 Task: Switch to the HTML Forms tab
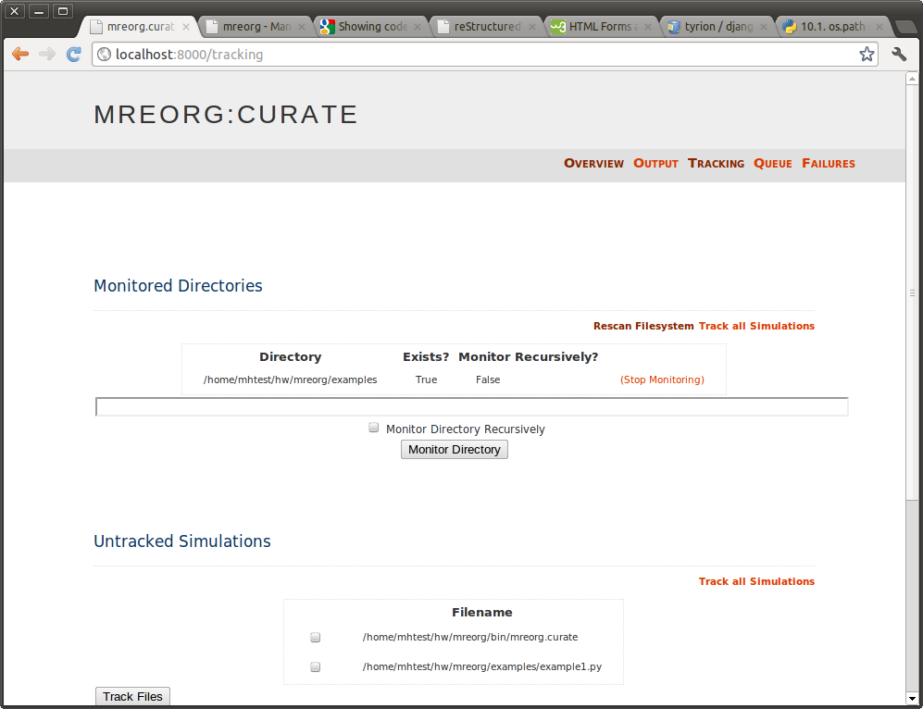(x=602, y=27)
